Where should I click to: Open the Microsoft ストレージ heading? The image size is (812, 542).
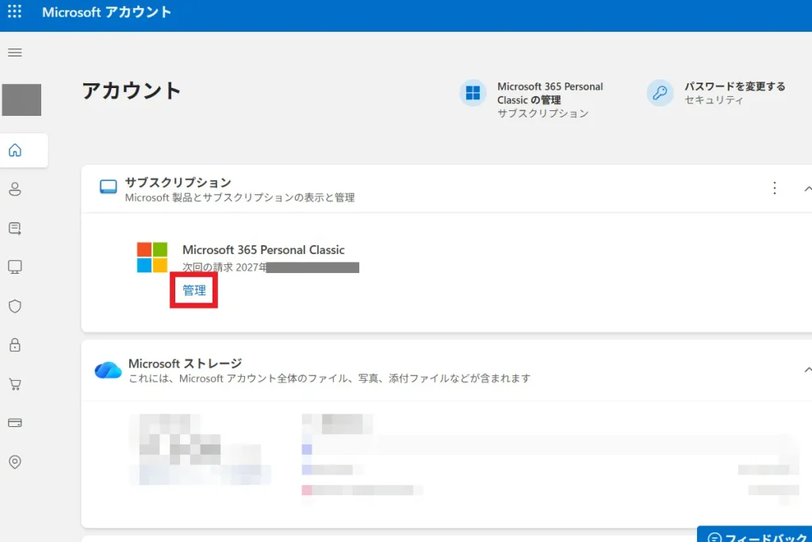coord(185,363)
